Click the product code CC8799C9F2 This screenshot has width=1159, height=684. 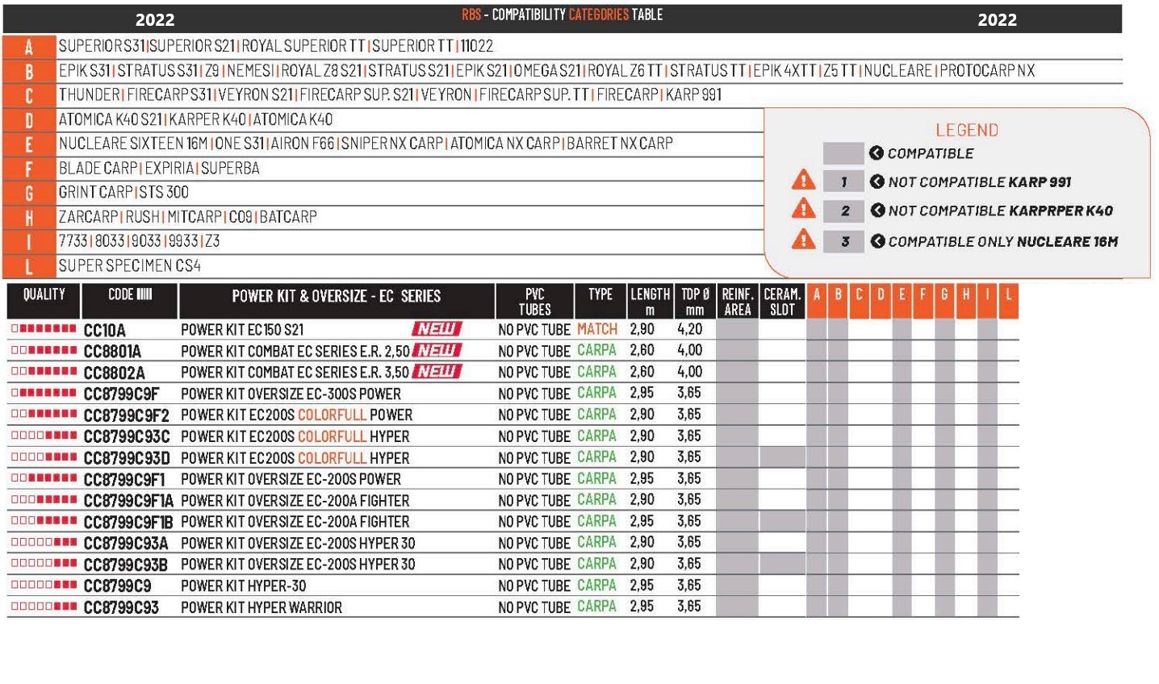(127, 415)
